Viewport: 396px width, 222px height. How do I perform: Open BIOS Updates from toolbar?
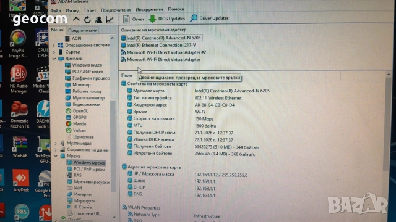[x=167, y=18]
